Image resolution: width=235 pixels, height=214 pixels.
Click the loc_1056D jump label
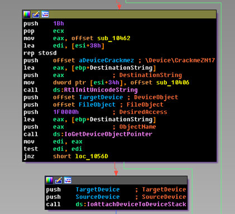92,156
